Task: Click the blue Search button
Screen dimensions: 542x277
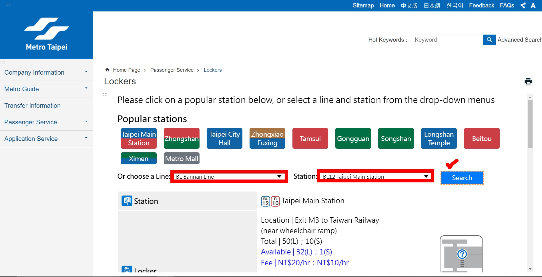Action: click(462, 178)
